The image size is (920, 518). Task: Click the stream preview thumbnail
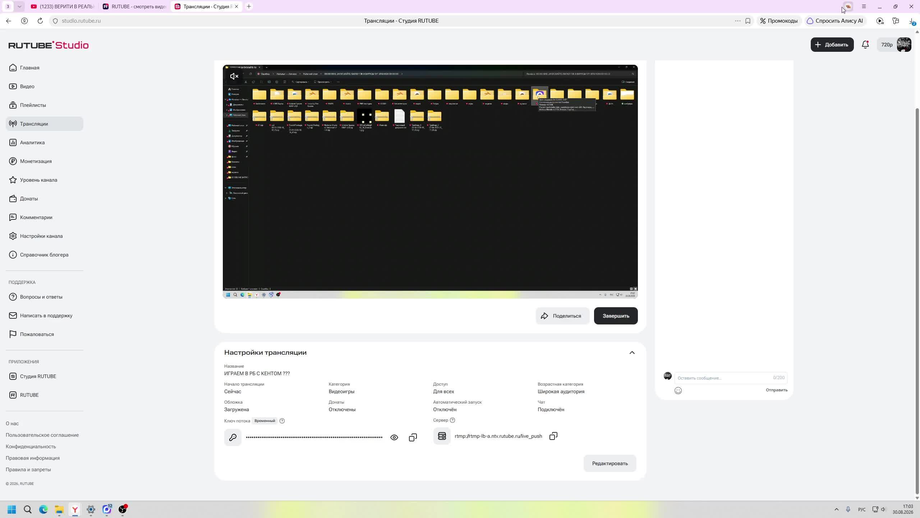click(x=430, y=182)
